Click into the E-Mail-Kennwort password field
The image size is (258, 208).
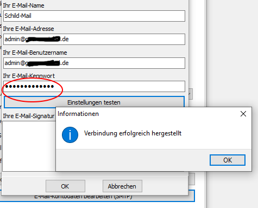pos(94,86)
